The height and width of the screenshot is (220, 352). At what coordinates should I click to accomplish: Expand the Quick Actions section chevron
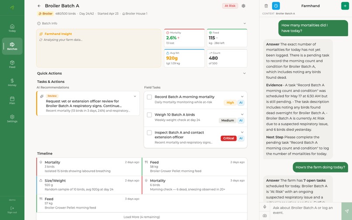(245, 73)
